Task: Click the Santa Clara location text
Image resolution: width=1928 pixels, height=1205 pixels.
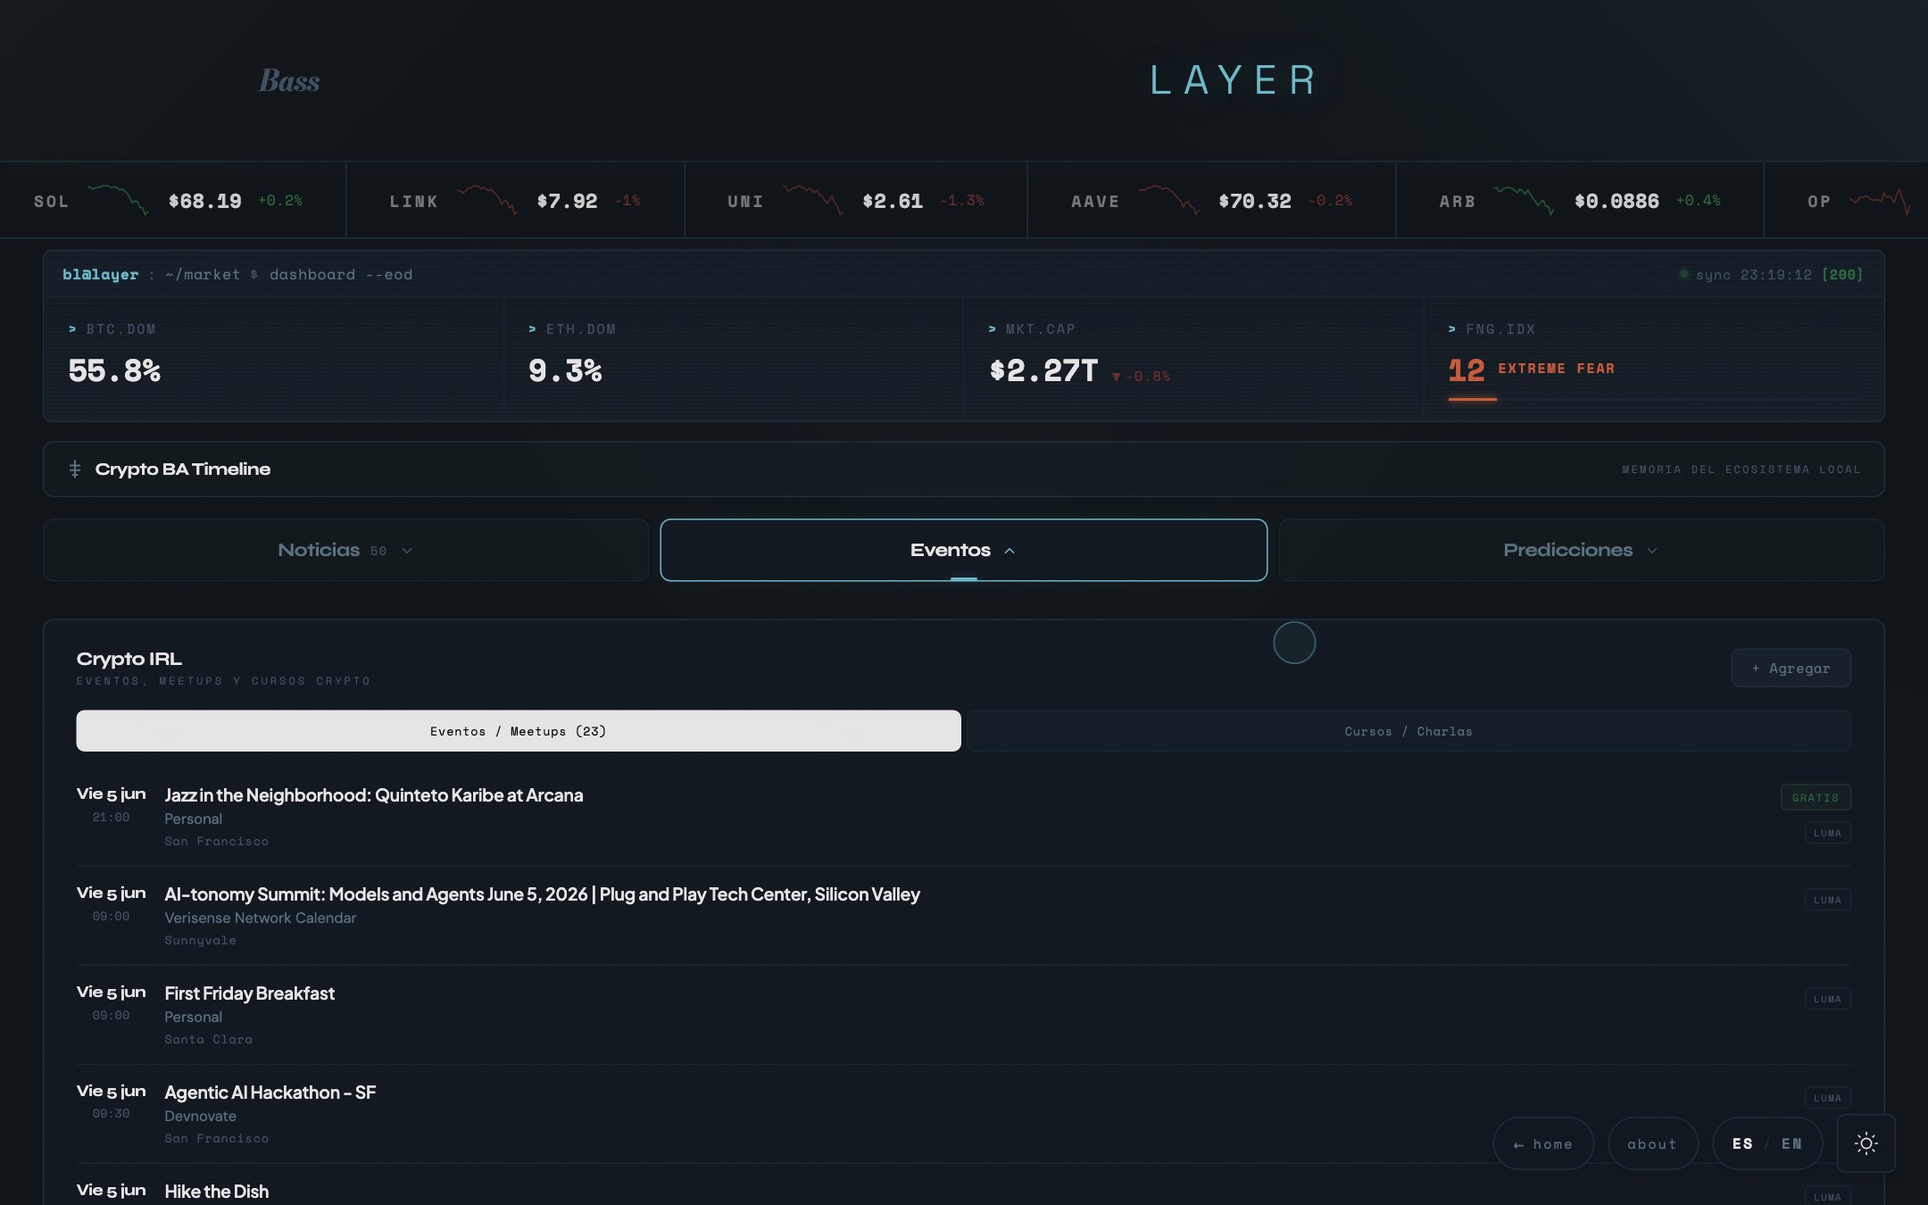Action: tap(208, 1039)
